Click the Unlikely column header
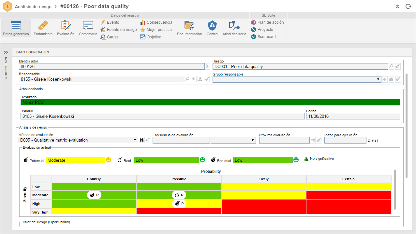 coord(94,179)
